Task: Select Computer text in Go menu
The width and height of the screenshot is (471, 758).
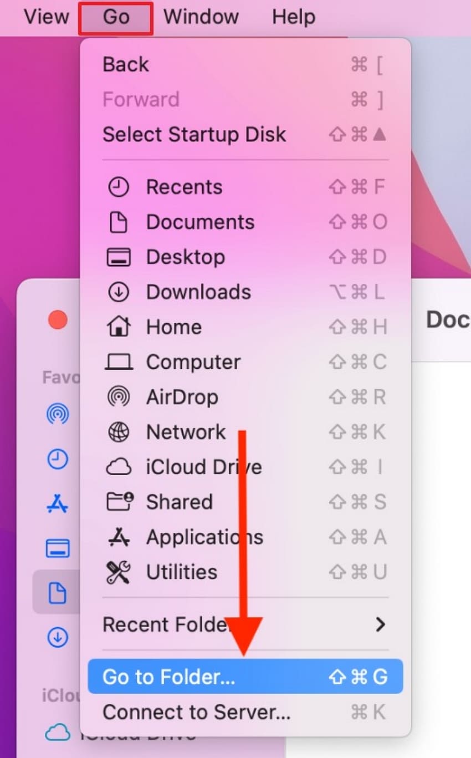Action: point(193,362)
